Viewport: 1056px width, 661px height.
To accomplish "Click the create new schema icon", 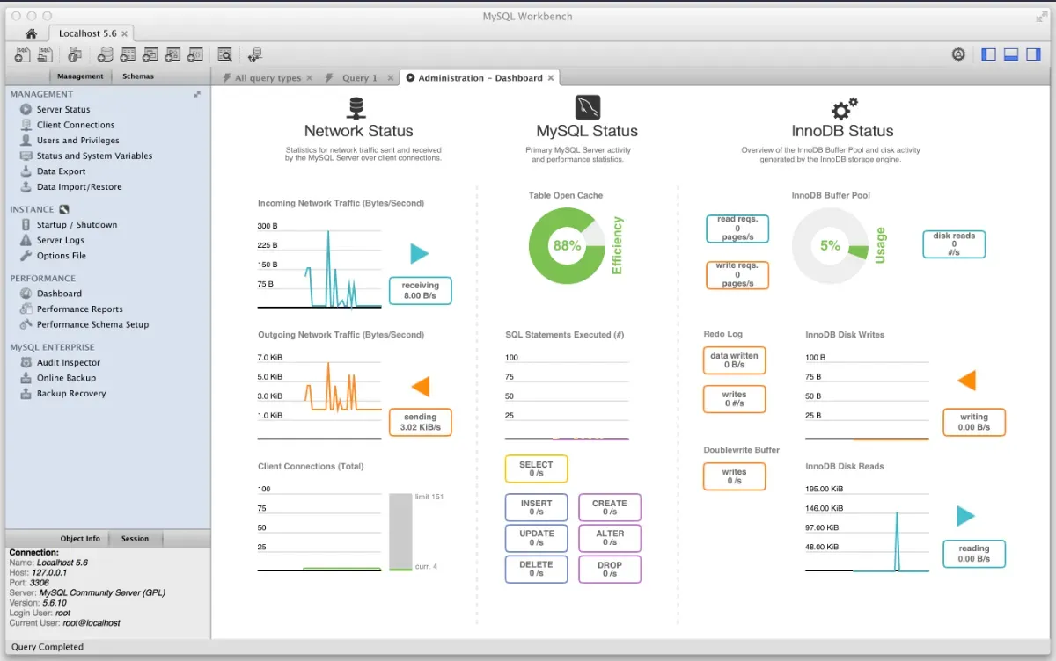I will 106,54.
